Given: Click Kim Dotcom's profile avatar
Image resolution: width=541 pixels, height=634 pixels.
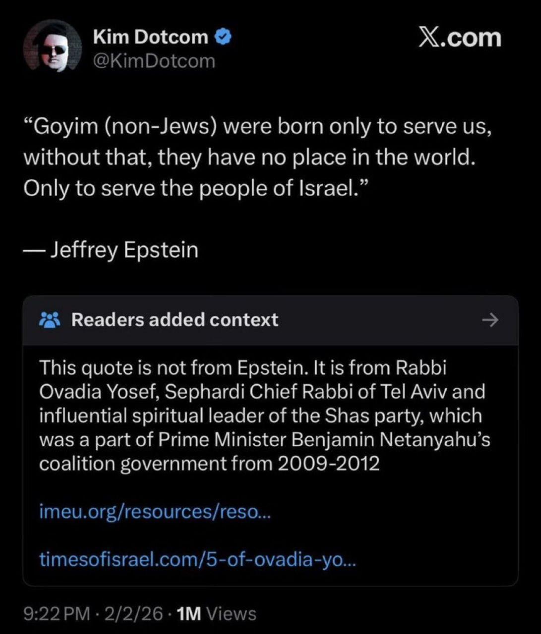Looking at the screenshot, I should 53,49.
